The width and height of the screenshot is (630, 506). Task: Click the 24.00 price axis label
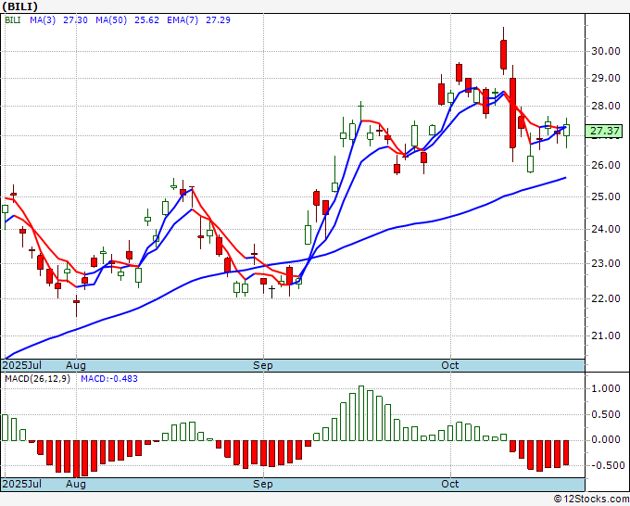click(x=606, y=229)
